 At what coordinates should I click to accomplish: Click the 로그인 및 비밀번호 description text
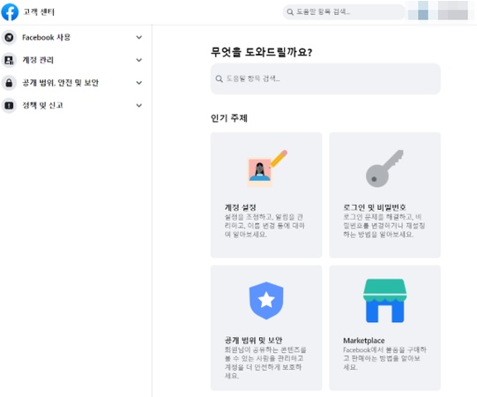pos(384,226)
